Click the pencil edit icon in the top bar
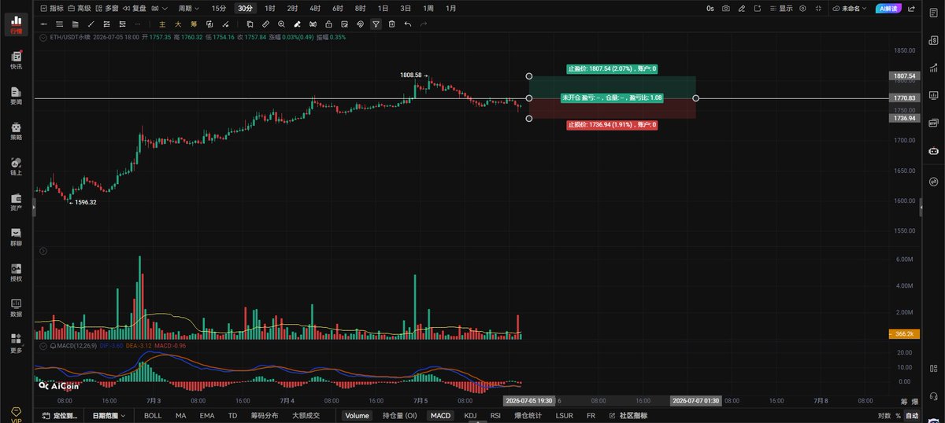The height and width of the screenshot is (423, 945). pyautogui.click(x=743, y=9)
